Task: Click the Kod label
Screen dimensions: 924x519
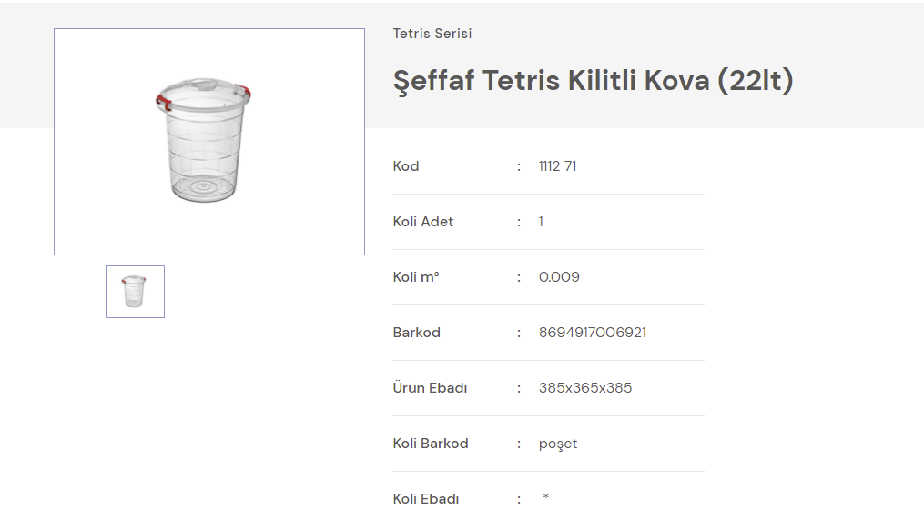Action: (406, 166)
